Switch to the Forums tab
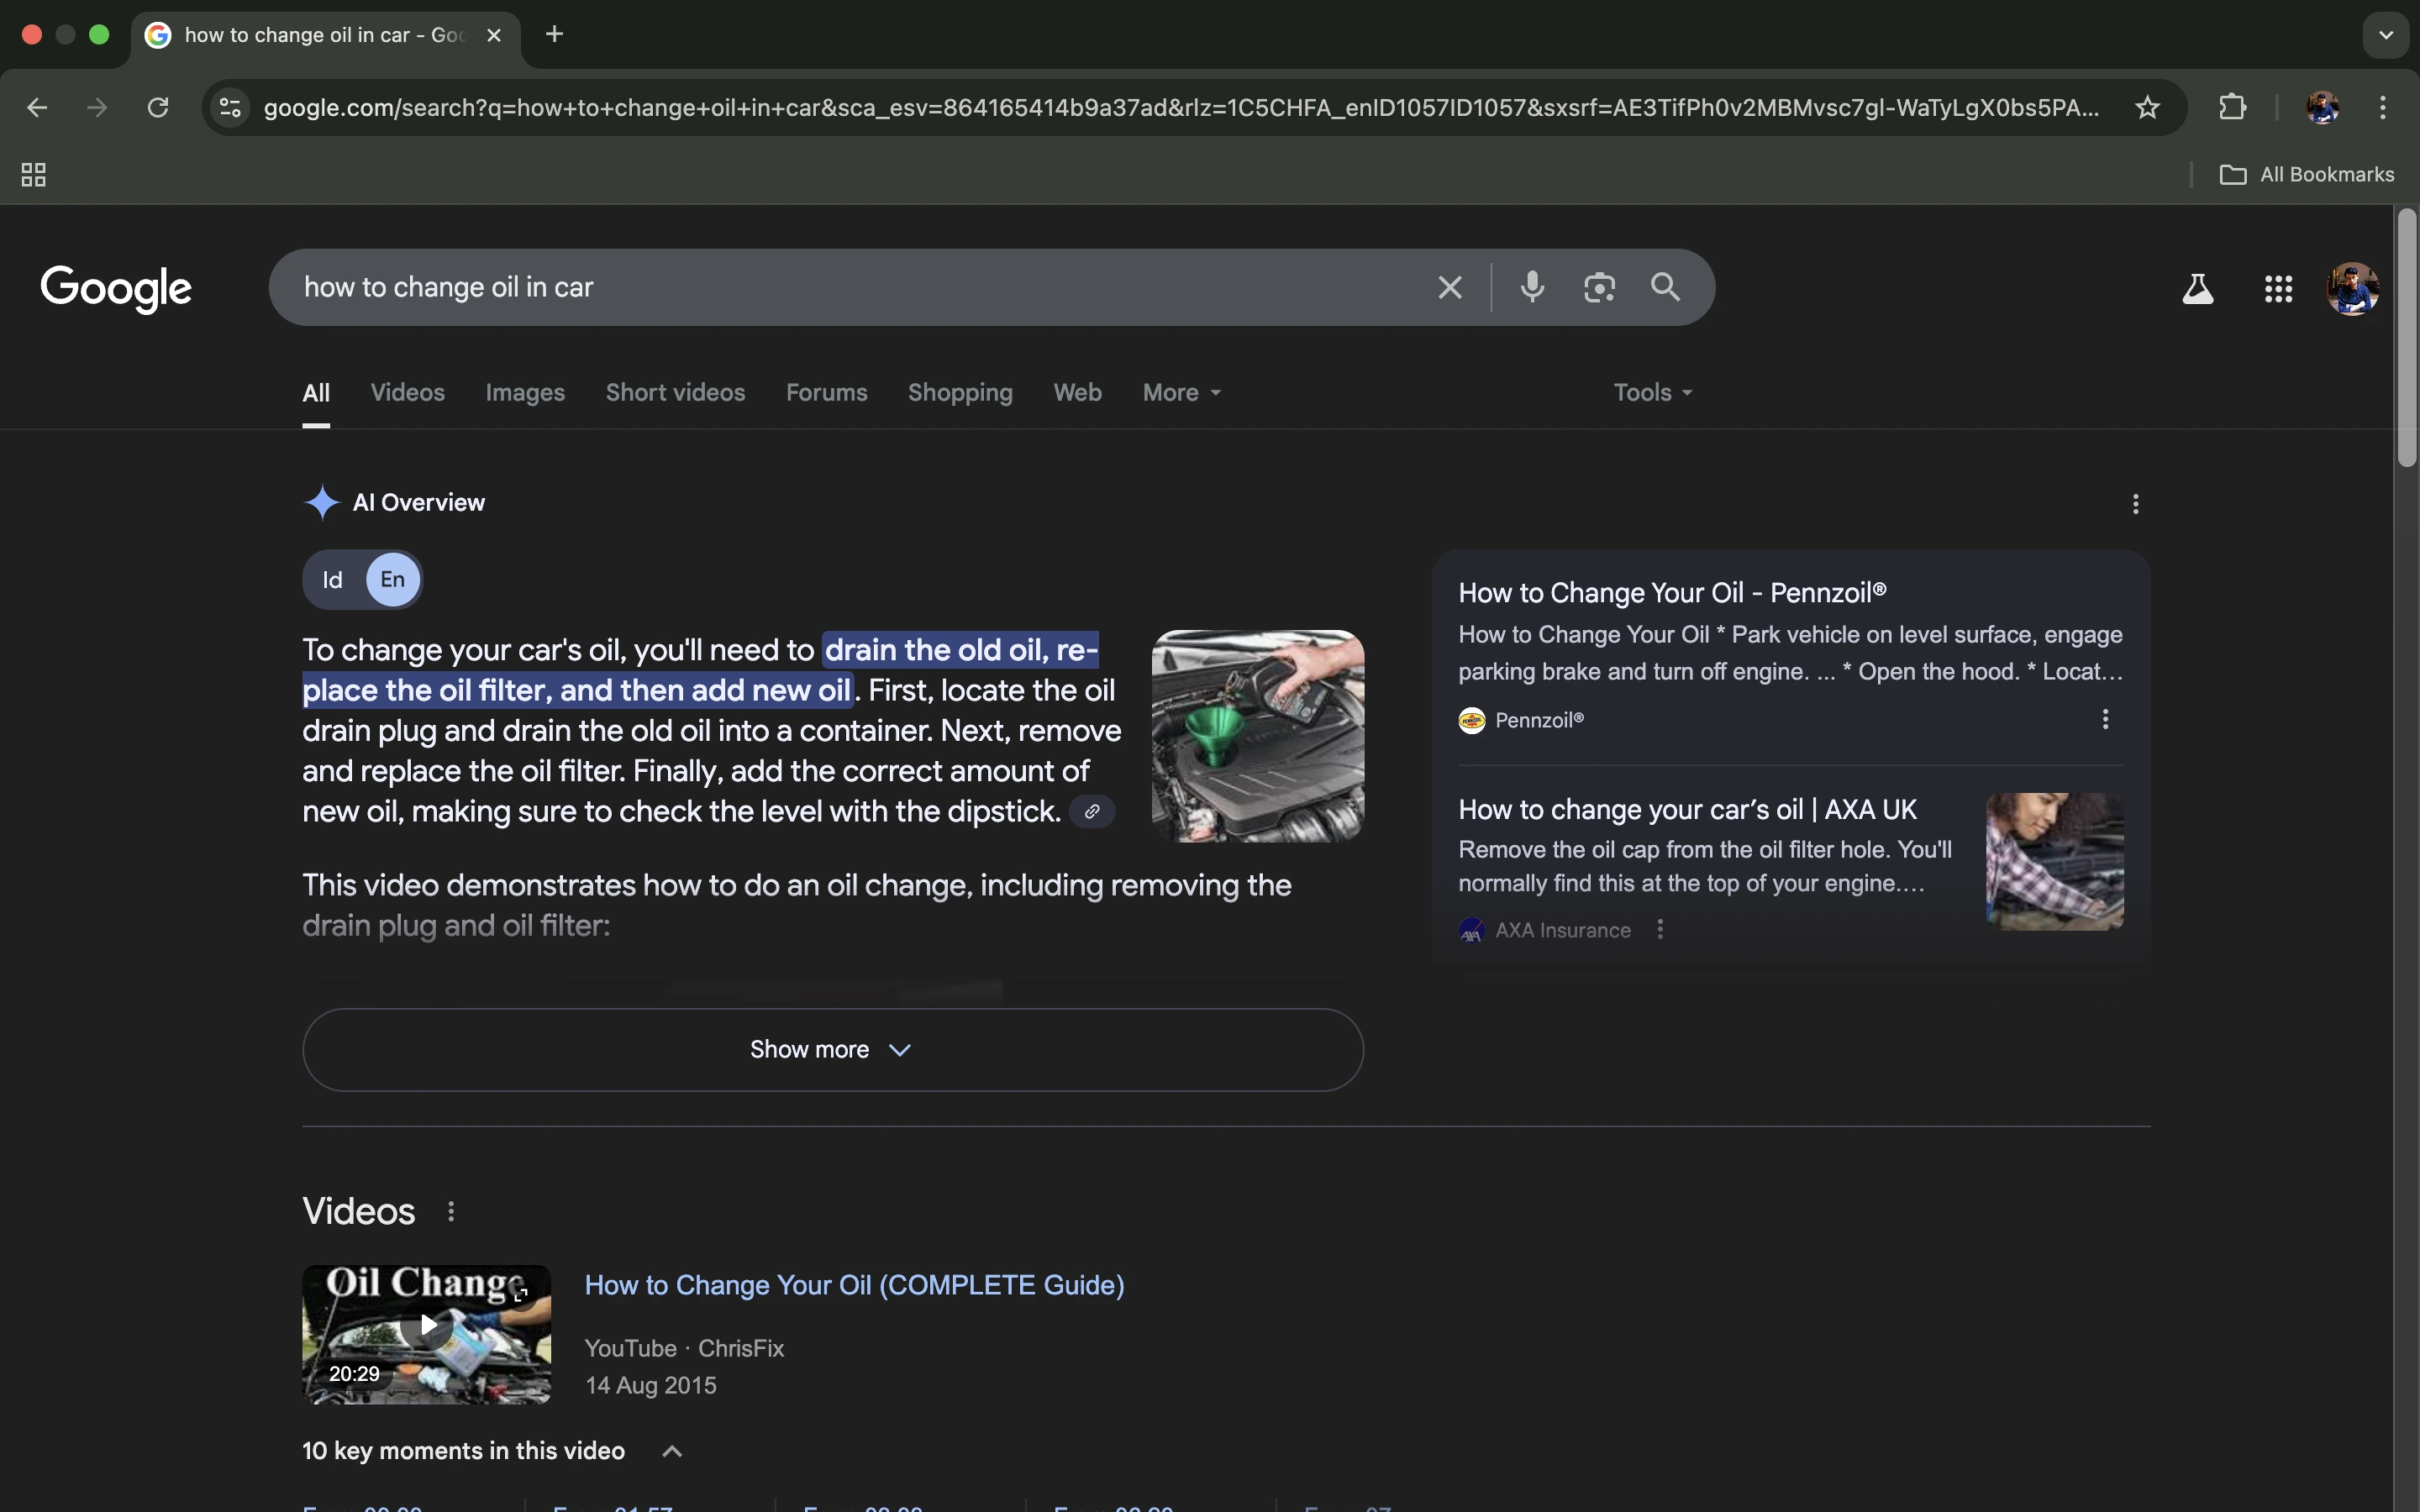 (826, 392)
